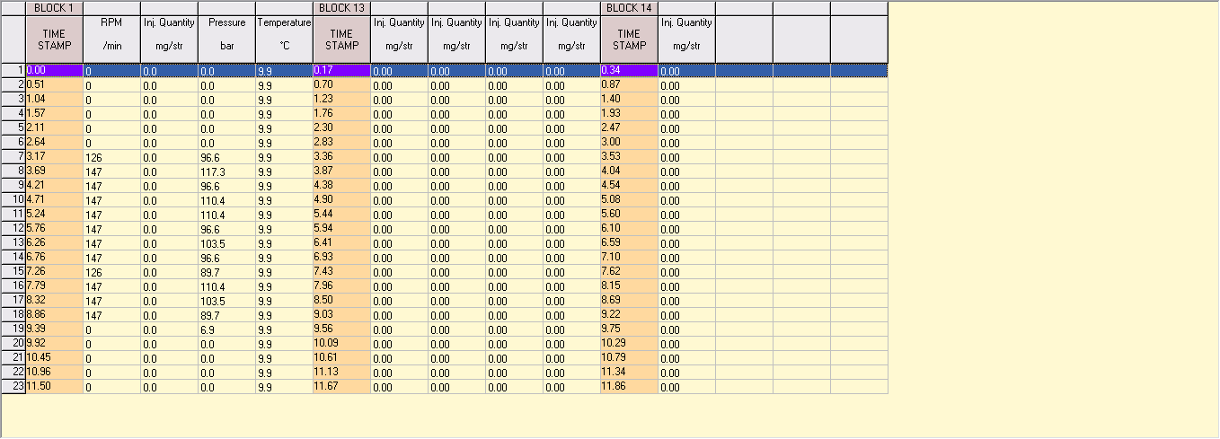This screenshot has height=439, width=1220.
Task: Click time stamp 7.96
Action: click(341, 285)
